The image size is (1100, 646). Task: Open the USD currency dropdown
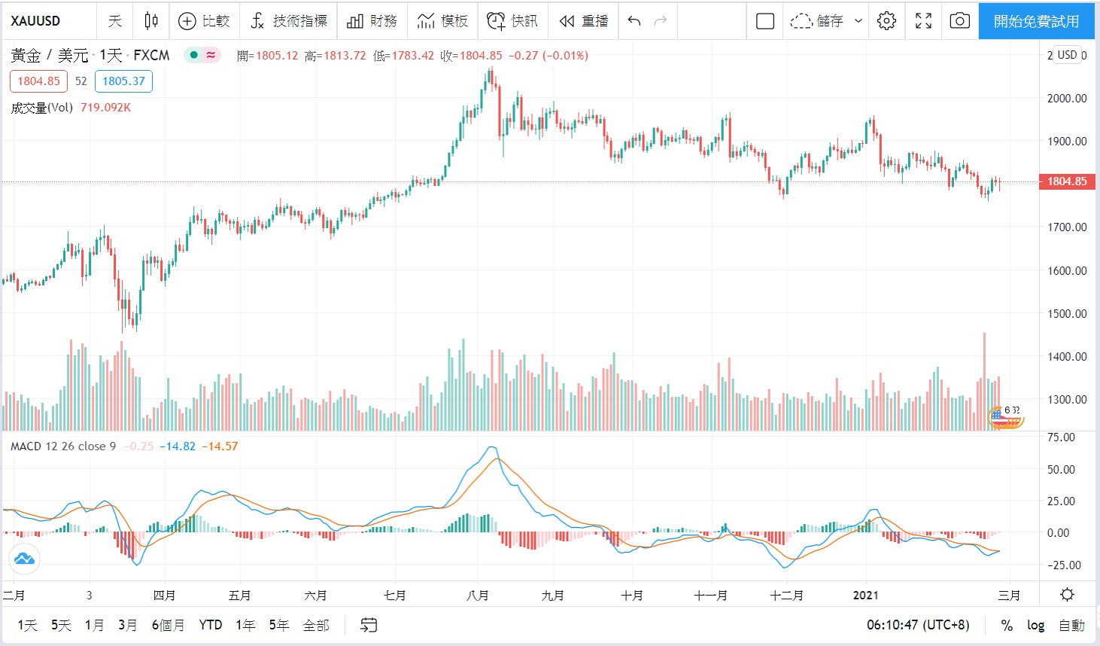(x=1068, y=55)
